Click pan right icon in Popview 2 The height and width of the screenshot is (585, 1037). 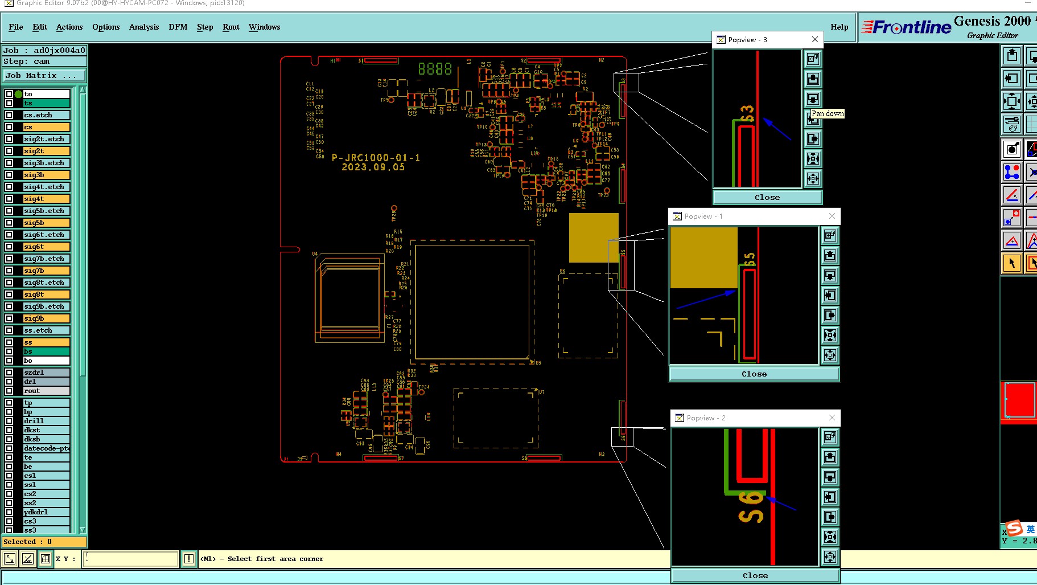pyautogui.click(x=830, y=517)
